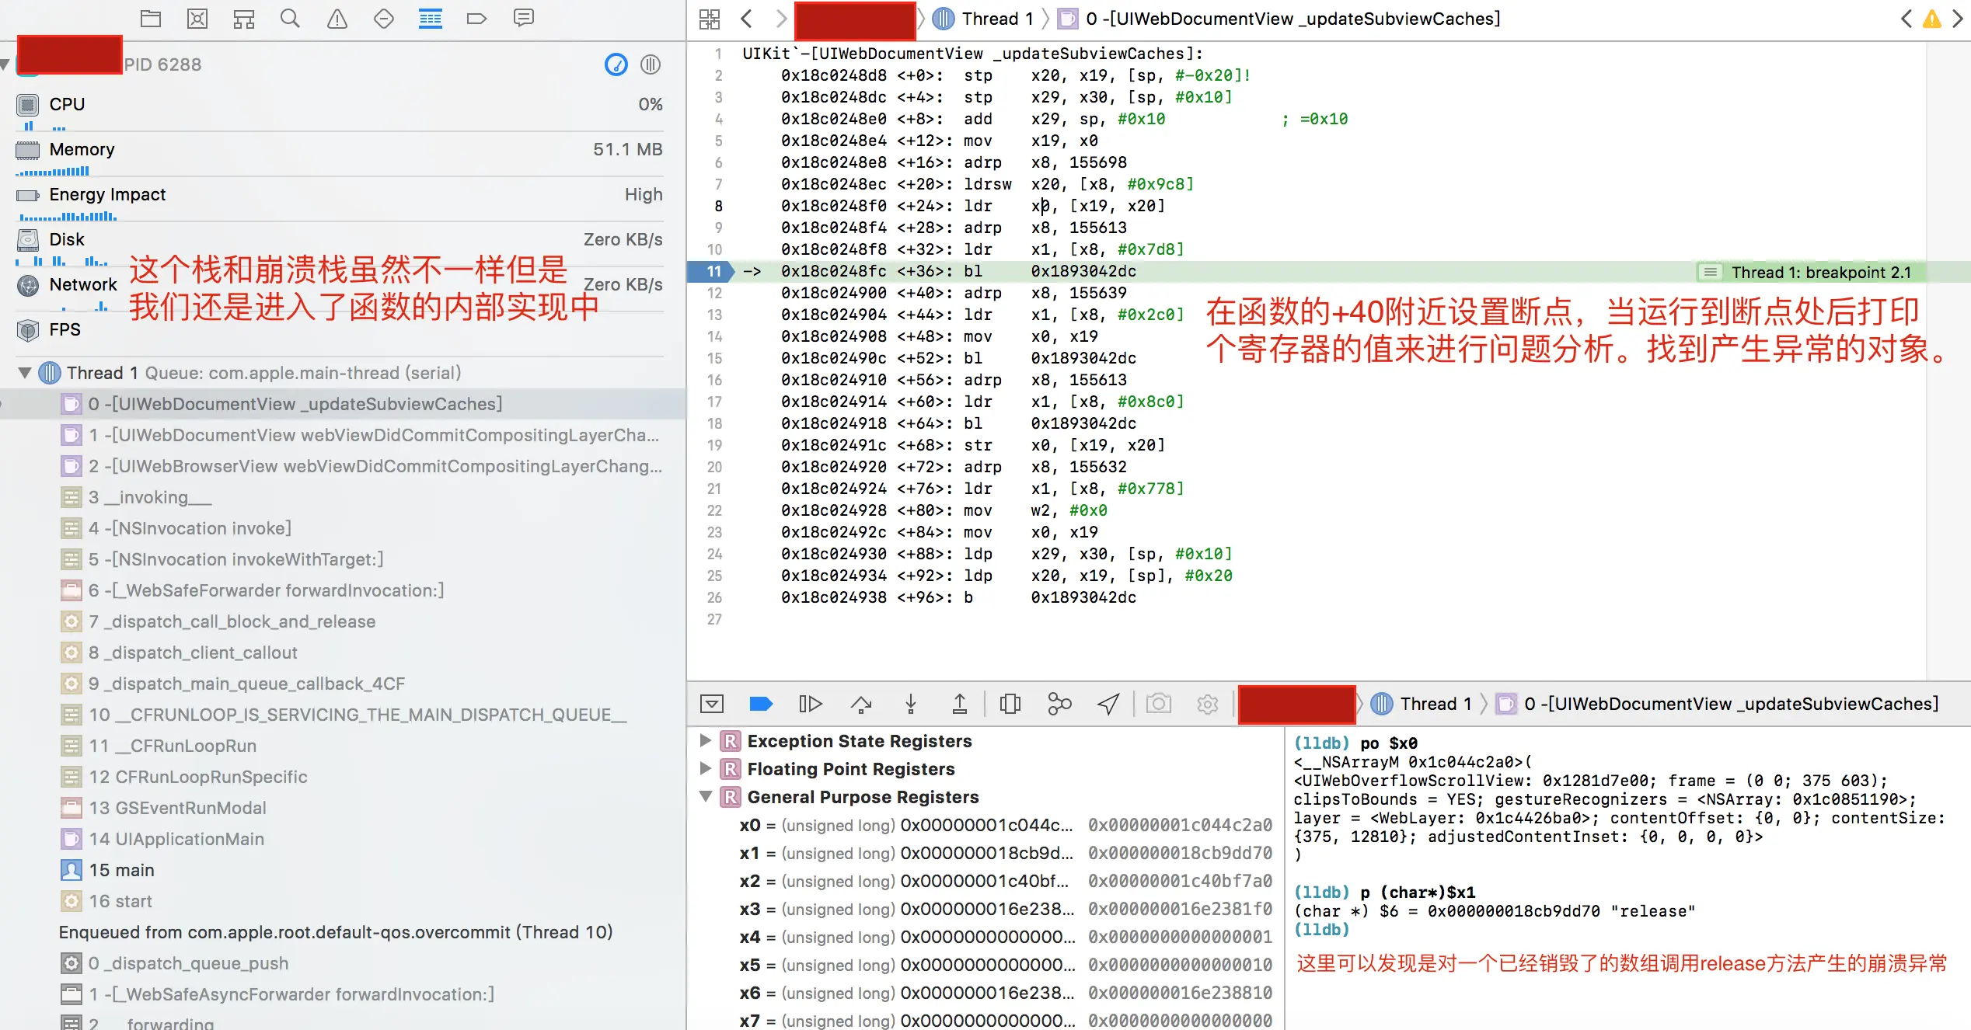Select the CFRunLoopRunSpecific stack frame
1971x1030 pixels.
pyautogui.click(x=197, y=777)
